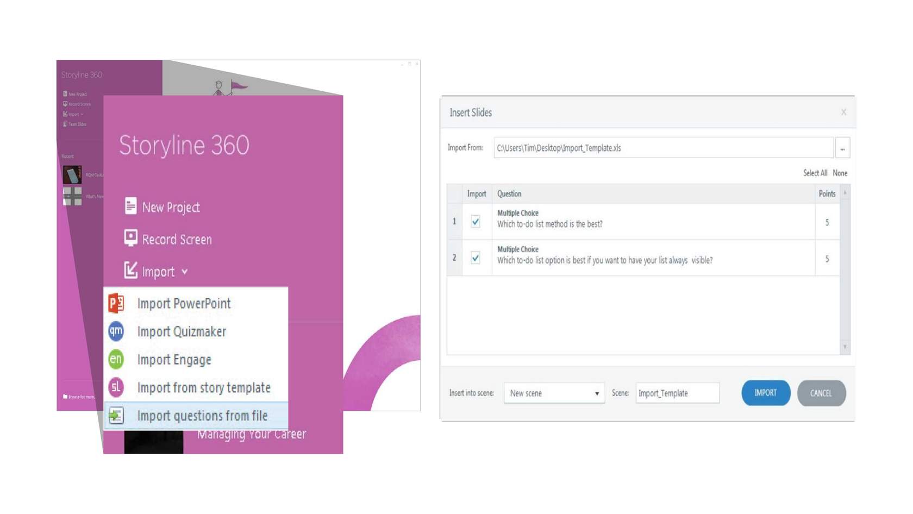Click points value for question 1
913x514 pixels.
tap(827, 222)
